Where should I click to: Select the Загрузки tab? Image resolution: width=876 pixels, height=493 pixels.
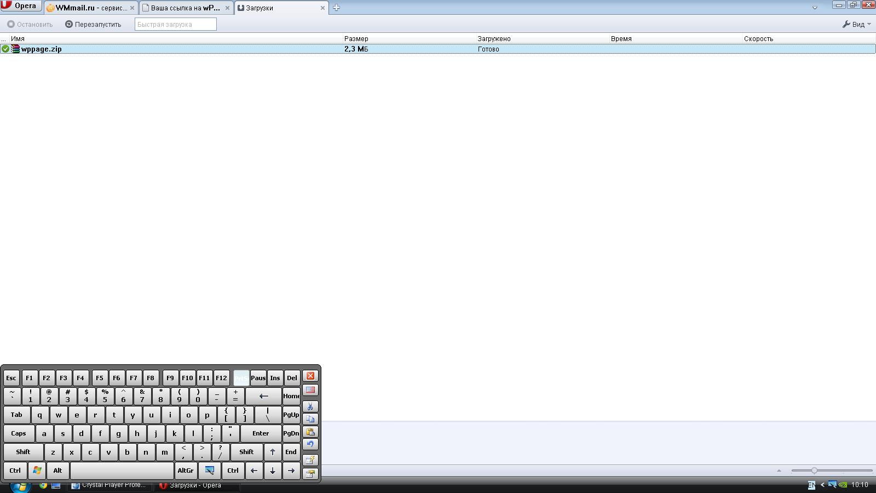point(281,8)
